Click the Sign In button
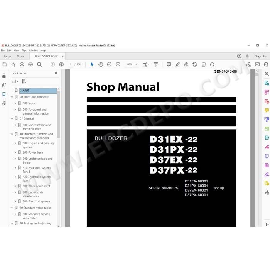270x270 pixels. 261,56
